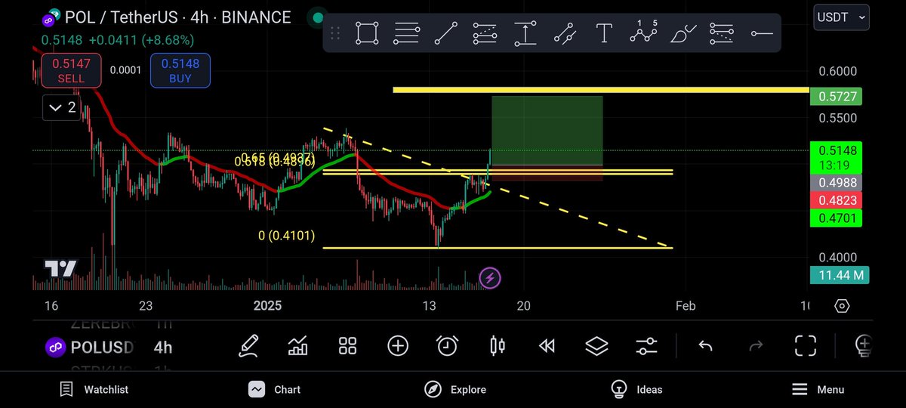The image size is (906, 408).
Task: Select the trend line tool
Action: pos(446,33)
